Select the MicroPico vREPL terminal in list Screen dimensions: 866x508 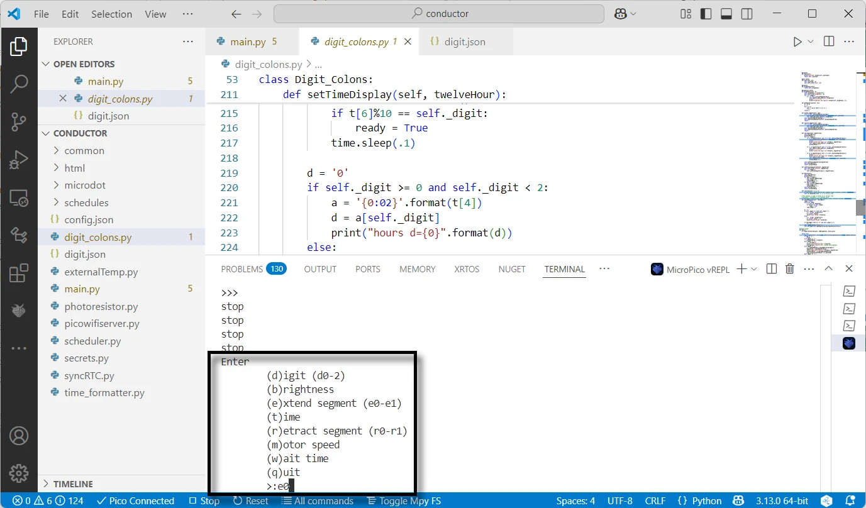[849, 343]
